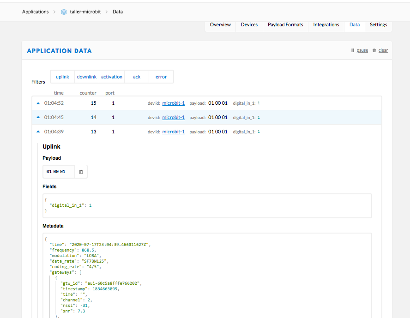
Task: Switch to Payload Formats tab
Action: (285, 24)
